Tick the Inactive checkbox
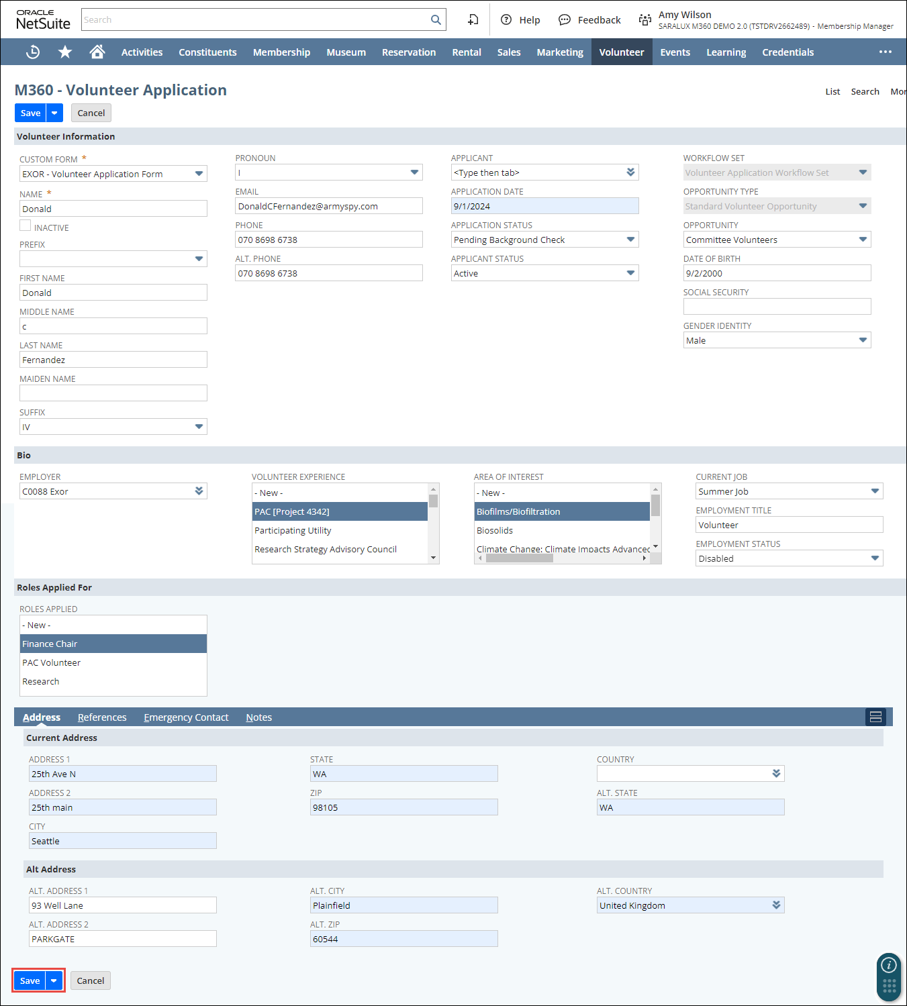Viewport: 907px width, 1006px height. pos(26,226)
